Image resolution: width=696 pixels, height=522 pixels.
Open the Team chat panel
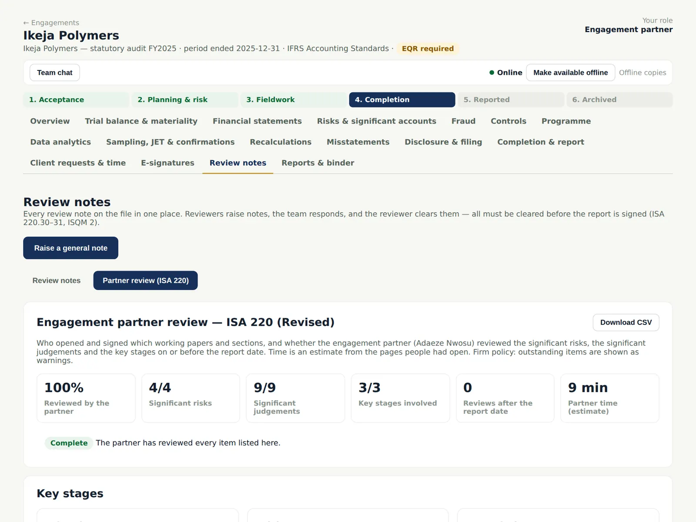[55, 73]
